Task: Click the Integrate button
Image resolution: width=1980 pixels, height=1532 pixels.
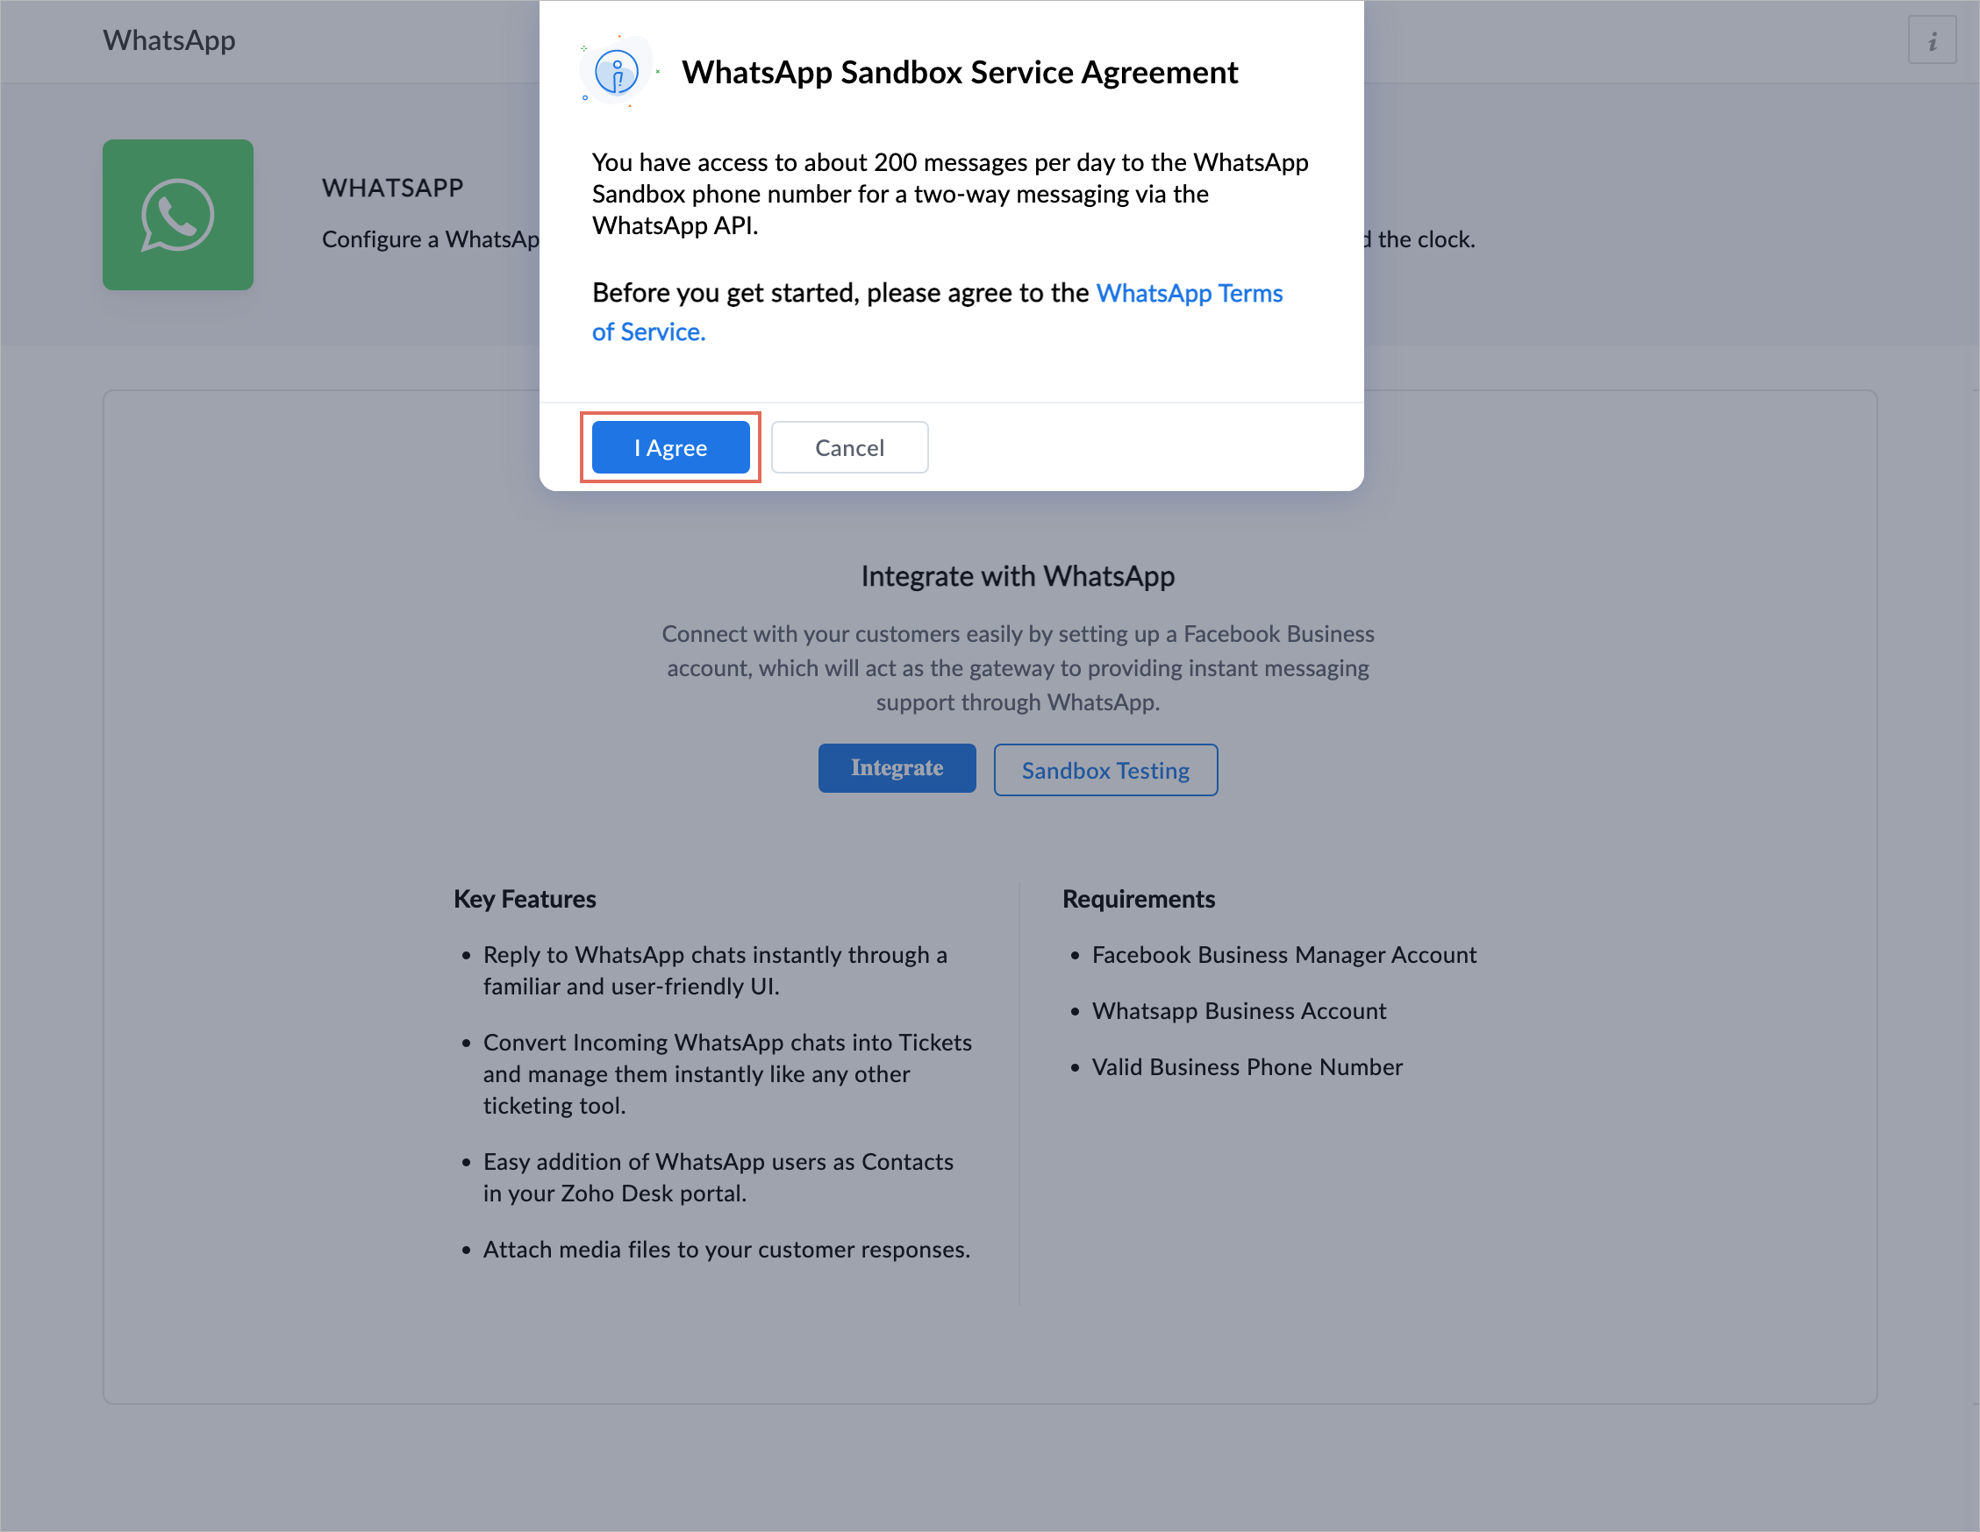Action: point(896,768)
